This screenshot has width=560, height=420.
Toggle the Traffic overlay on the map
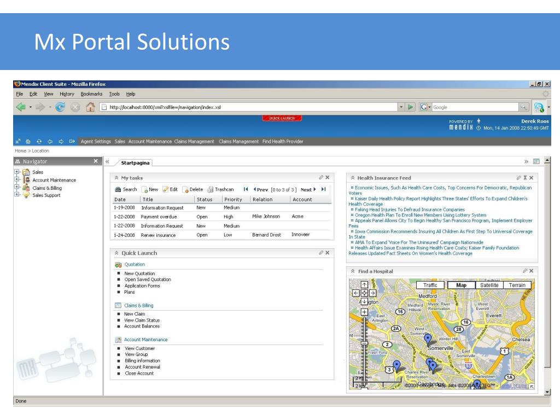coord(430,285)
